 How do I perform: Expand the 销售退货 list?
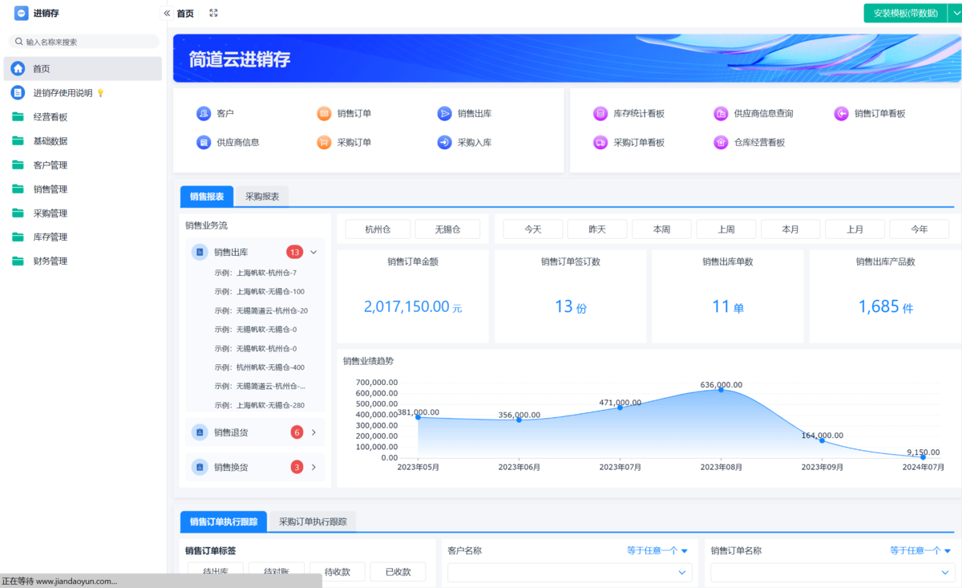[x=313, y=432]
